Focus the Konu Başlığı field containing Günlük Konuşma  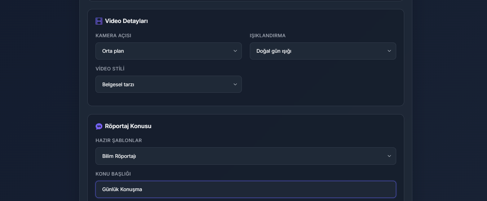pyautogui.click(x=246, y=189)
